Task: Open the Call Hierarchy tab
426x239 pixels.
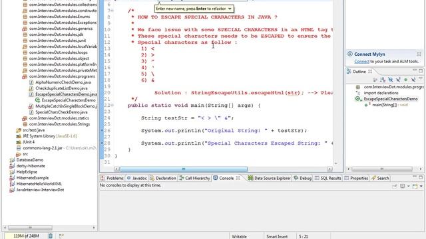Action: click(x=194, y=178)
